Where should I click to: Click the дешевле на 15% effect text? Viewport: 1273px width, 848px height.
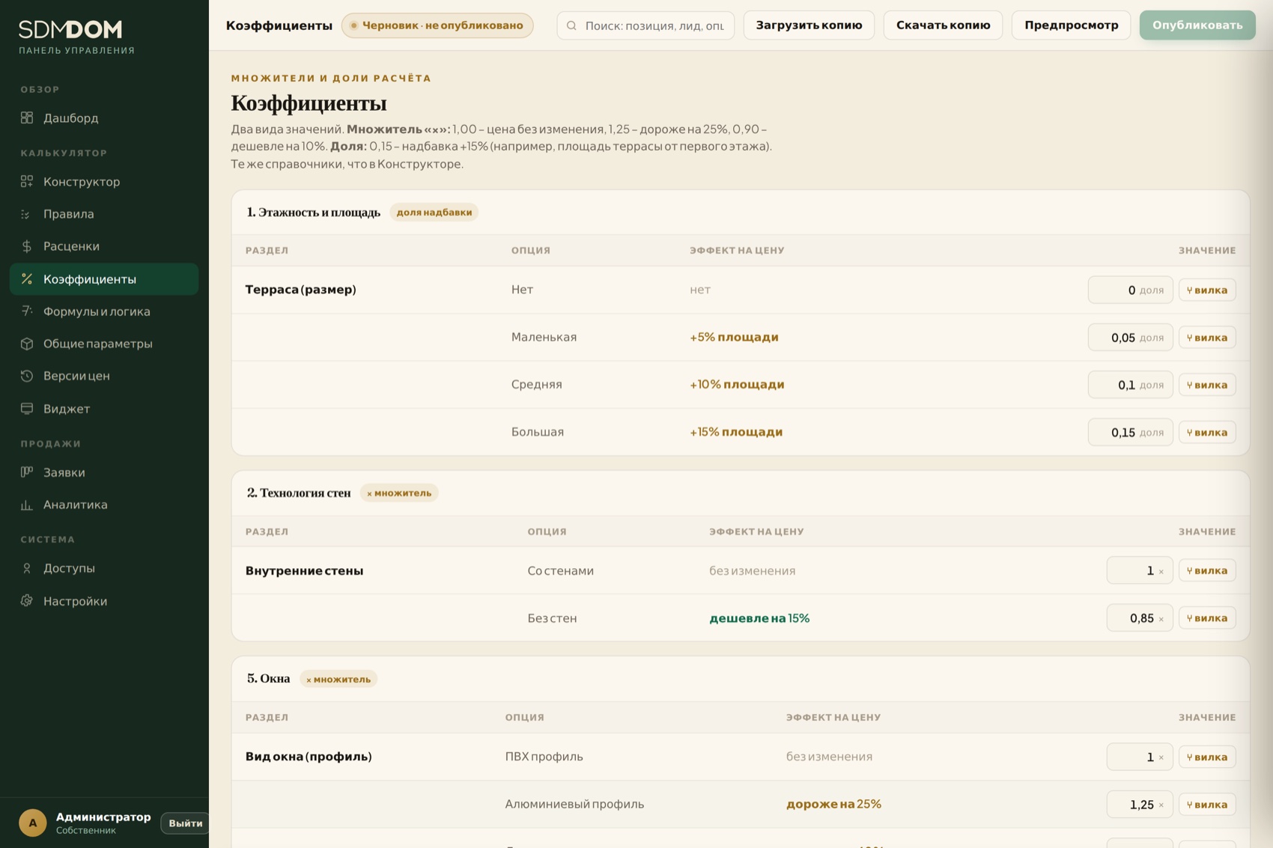pos(759,618)
